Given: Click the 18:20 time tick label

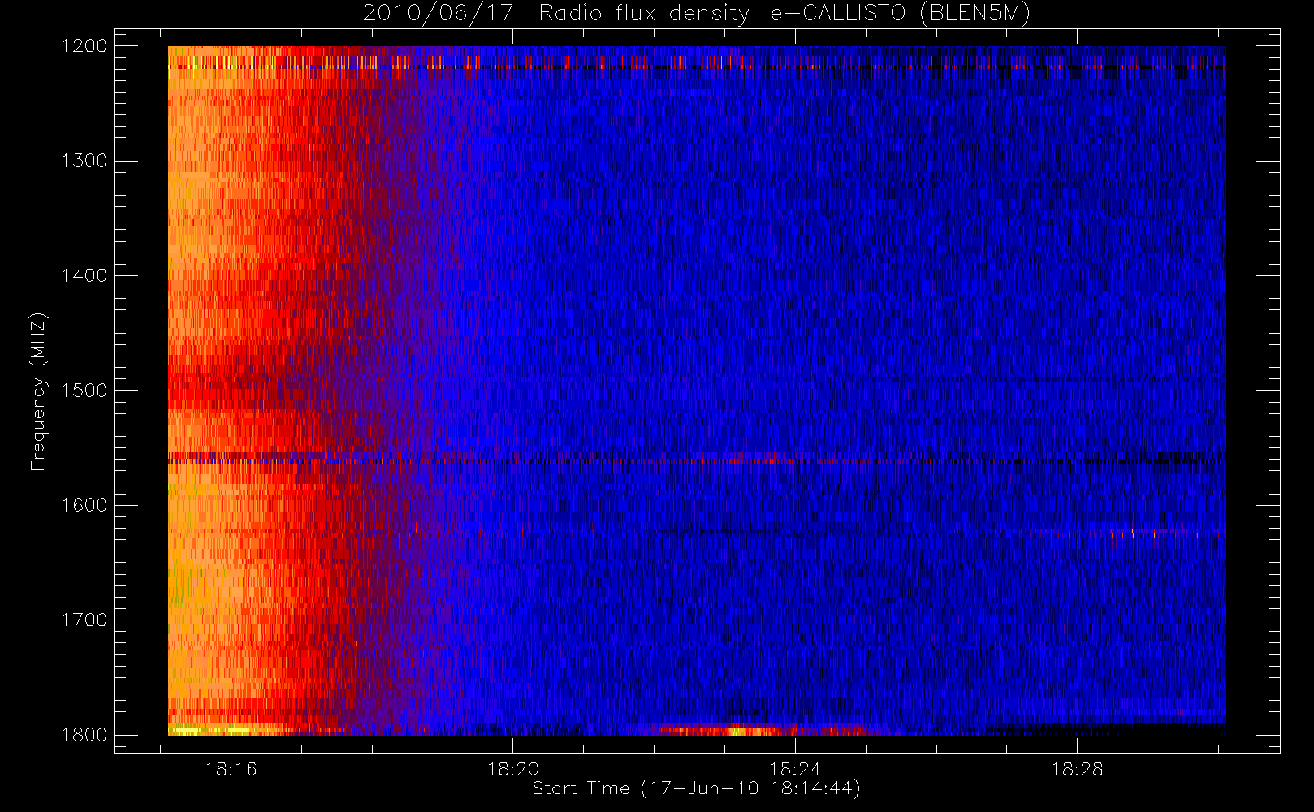Looking at the screenshot, I should [x=513, y=769].
